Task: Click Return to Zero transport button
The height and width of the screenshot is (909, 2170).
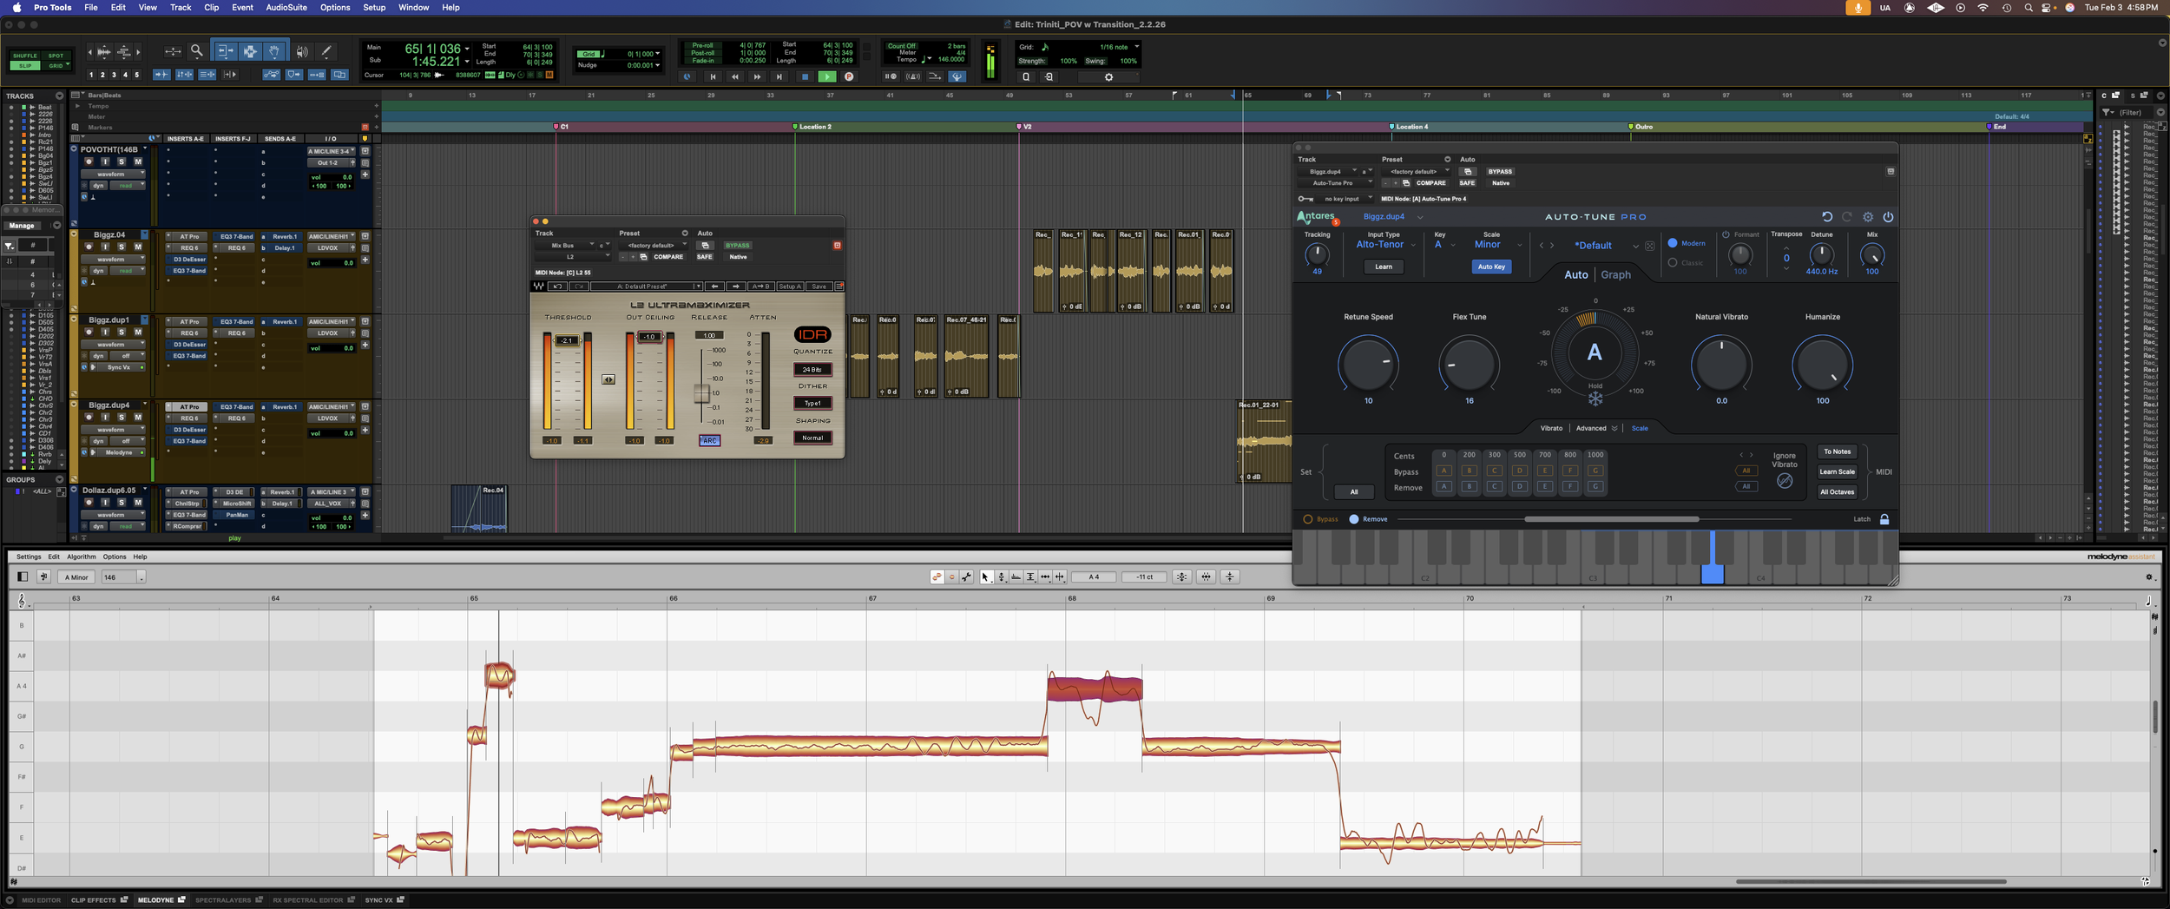Action: [713, 76]
